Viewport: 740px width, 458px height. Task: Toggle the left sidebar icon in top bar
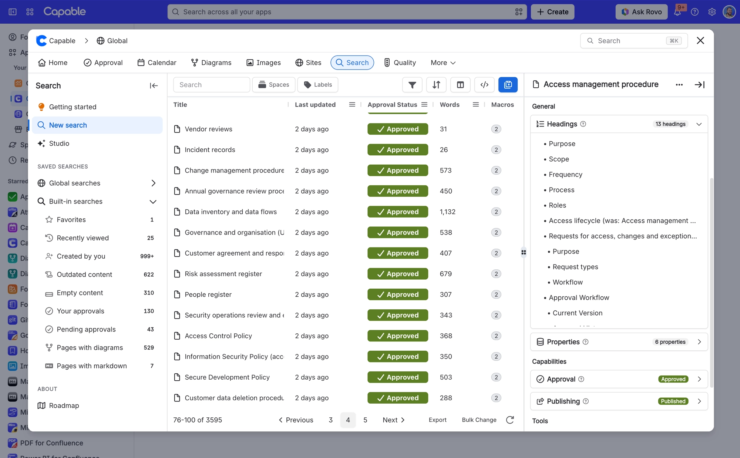click(x=13, y=12)
